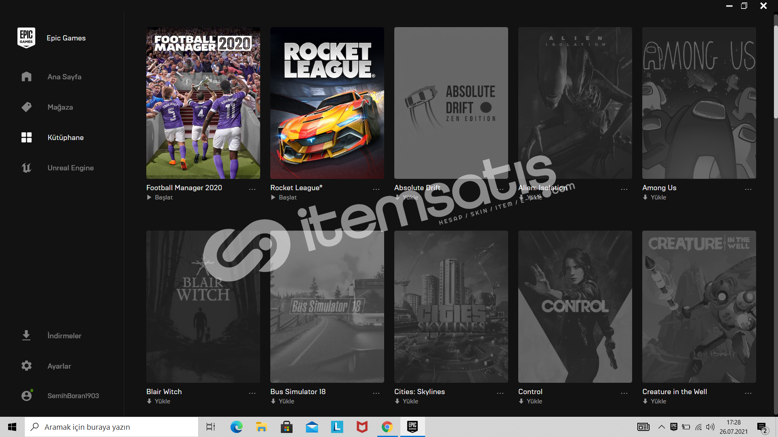The width and height of the screenshot is (778, 437).
Task: Install Blair Witch via Yükle
Action: point(158,401)
